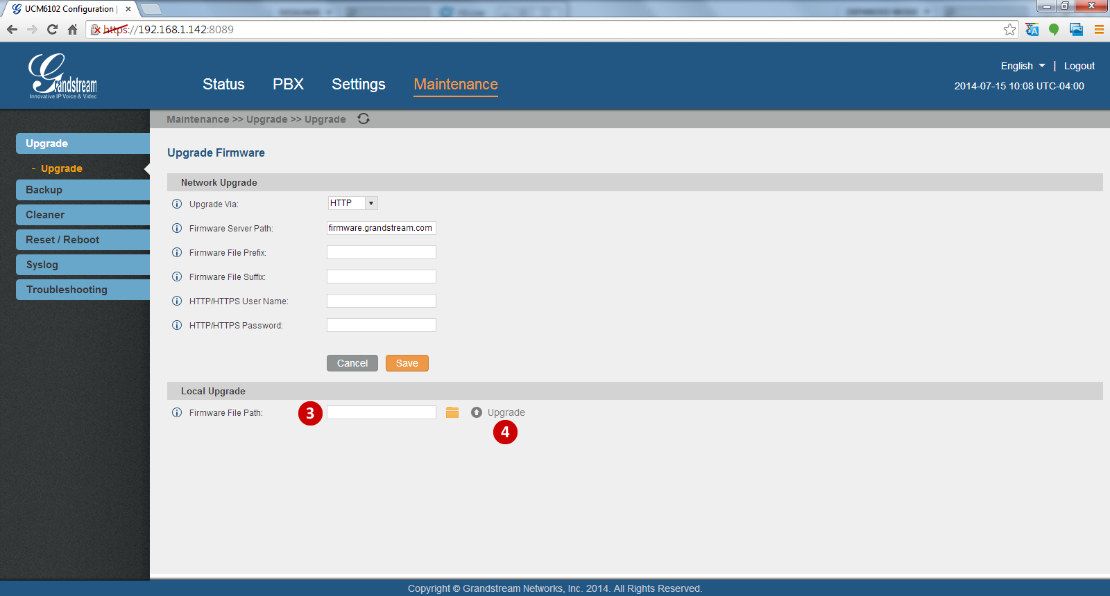The width and height of the screenshot is (1110, 596).
Task: Click the Logout link
Action: (x=1079, y=66)
